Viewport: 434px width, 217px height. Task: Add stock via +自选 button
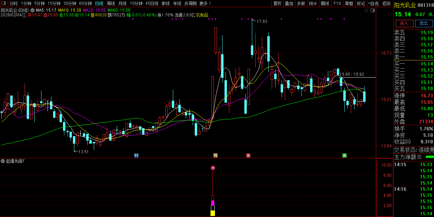(x=373, y=3)
